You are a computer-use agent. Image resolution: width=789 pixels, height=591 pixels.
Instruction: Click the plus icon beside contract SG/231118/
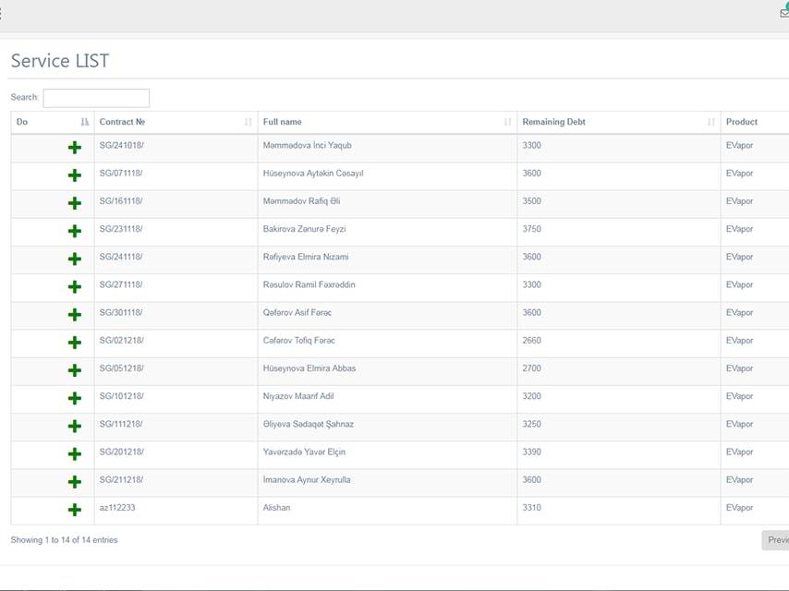click(75, 231)
